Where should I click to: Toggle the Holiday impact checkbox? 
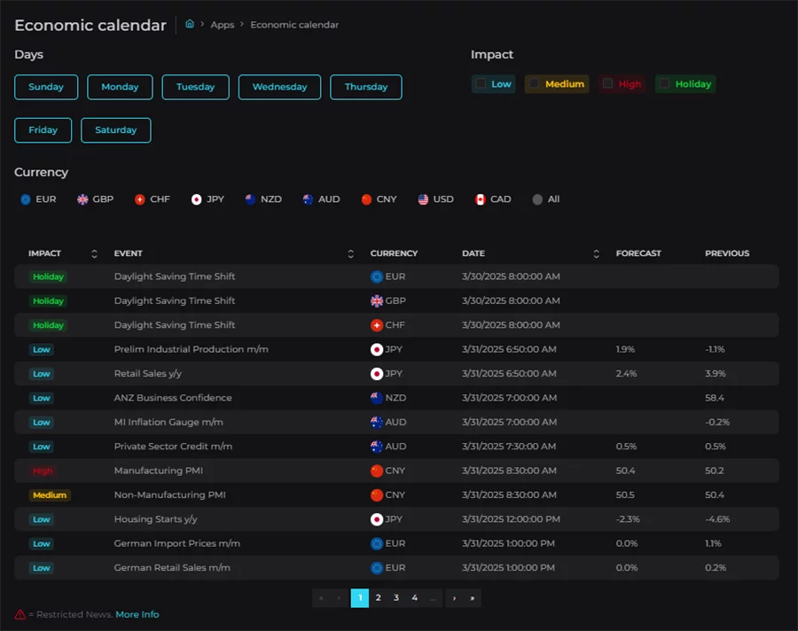(x=664, y=83)
